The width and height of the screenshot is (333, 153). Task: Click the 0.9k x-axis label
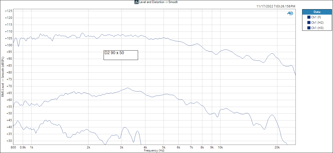(x=23, y=147)
